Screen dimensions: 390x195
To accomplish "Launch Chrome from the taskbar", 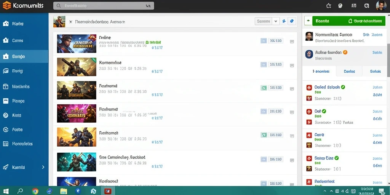I will click(x=35, y=191).
